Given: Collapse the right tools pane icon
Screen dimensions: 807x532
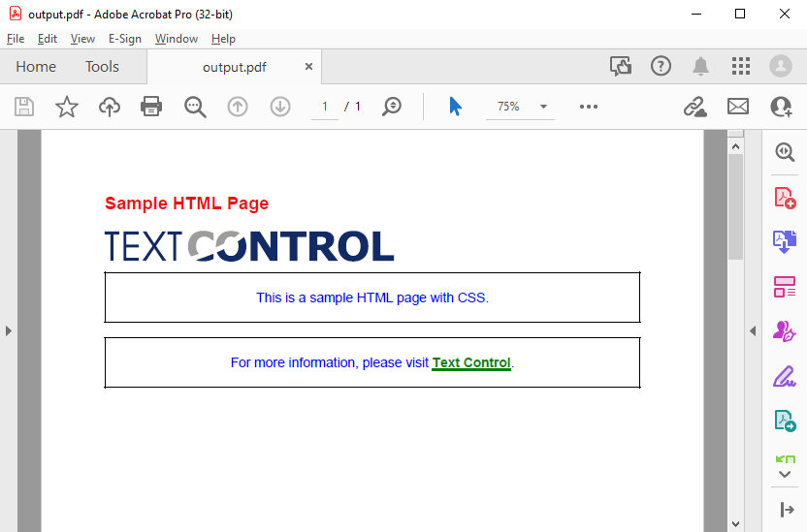Looking at the screenshot, I should [787, 510].
